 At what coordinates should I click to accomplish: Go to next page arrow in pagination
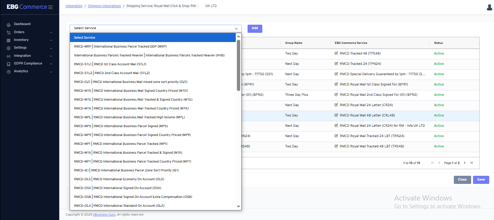(x=465, y=163)
